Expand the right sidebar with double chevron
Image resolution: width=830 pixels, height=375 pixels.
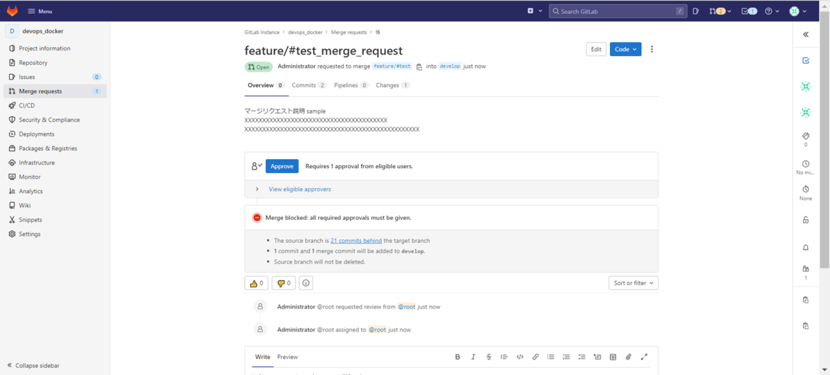[x=806, y=34]
